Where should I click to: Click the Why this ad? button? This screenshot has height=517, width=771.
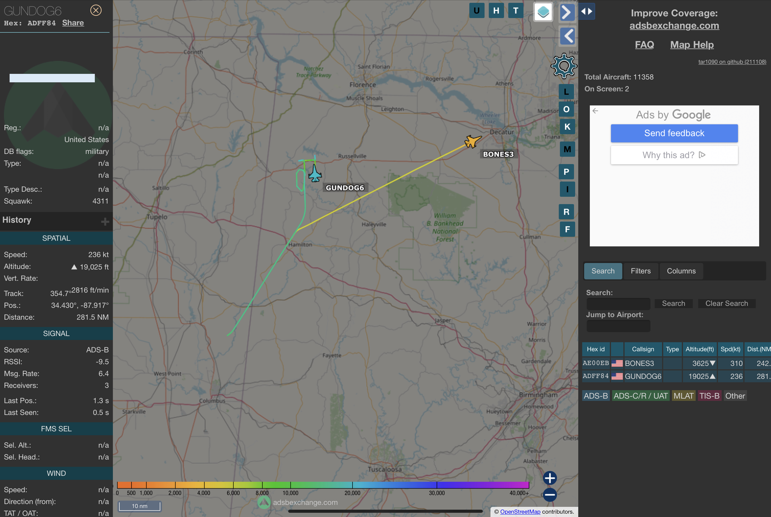pyautogui.click(x=674, y=155)
